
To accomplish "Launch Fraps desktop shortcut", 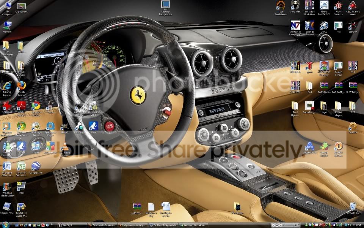I will (21, 188).
